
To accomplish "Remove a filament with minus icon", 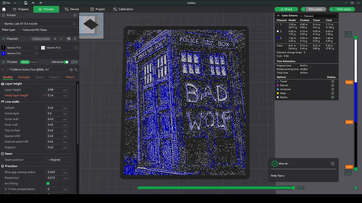I will pos(61,39).
